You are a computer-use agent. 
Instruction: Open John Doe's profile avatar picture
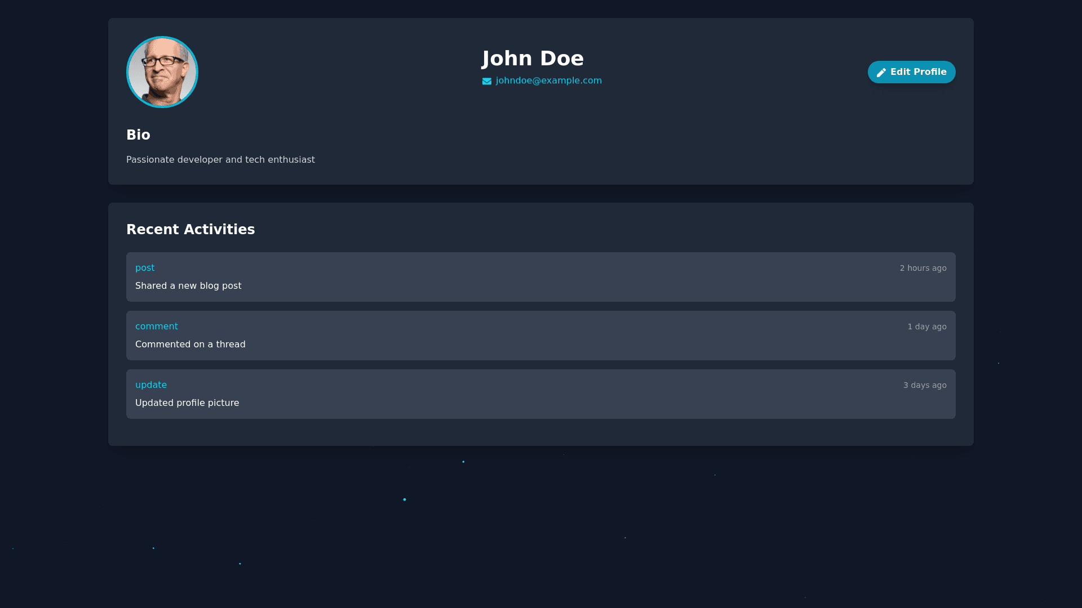[162, 72]
